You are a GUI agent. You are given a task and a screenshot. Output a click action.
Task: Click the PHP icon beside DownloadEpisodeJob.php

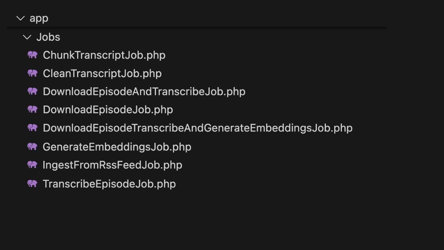click(32, 109)
